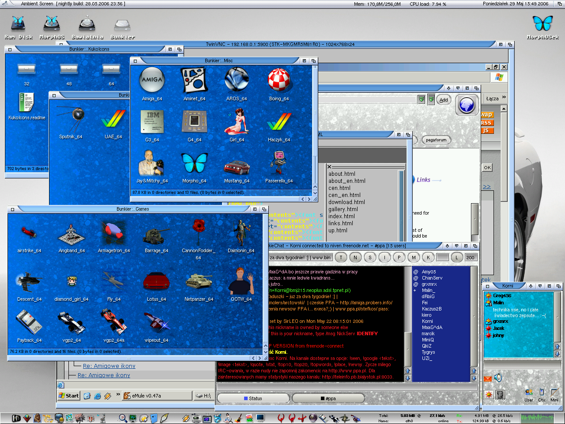
Task: Toggle channel mode T in chat window
Action: pos(341,257)
